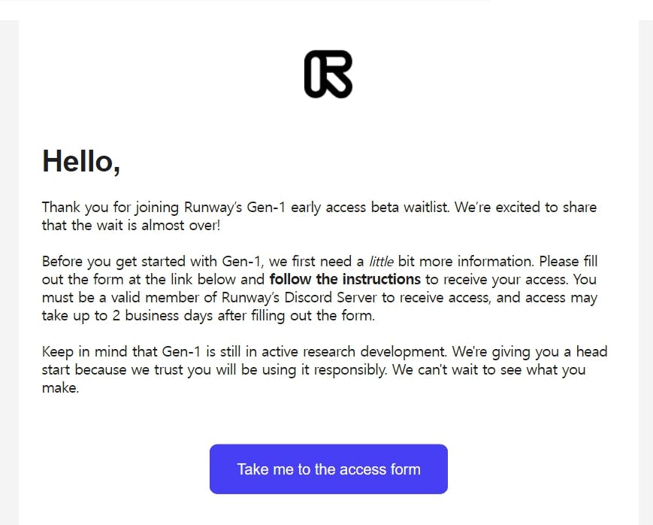
Task: Click the words 'Before you get started'
Action: click(x=113, y=262)
